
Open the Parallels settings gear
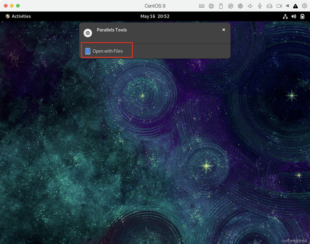coord(304,6)
